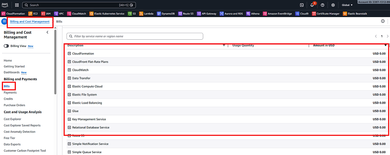Image resolution: width=390 pixels, height=155 pixels.
Task: Open Cost Explorer in sidebar
Action: click(12, 119)
